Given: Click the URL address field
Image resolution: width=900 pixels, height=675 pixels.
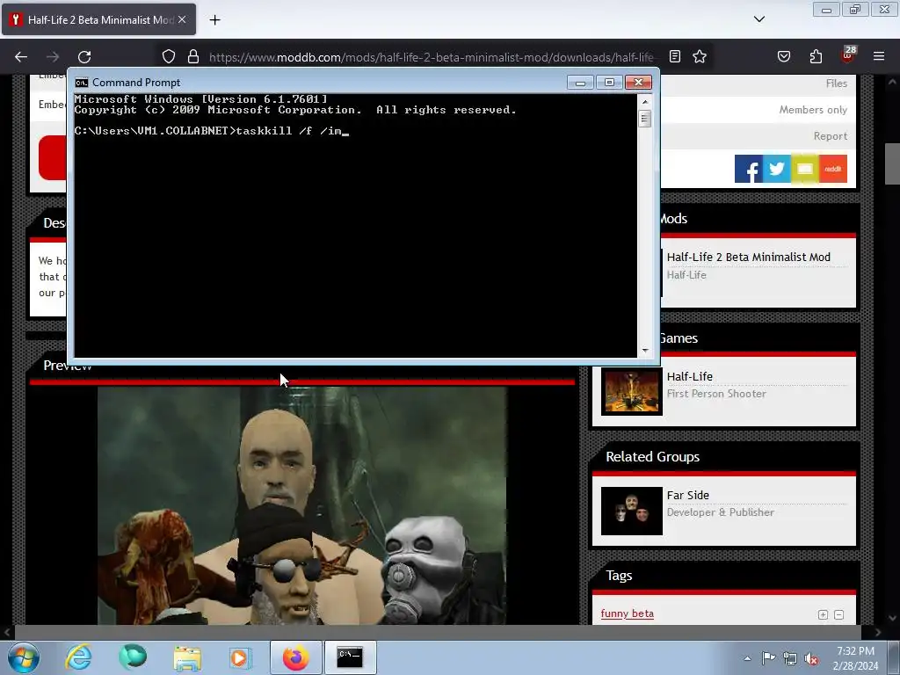Looking at the screenshot, I should 431,57.
